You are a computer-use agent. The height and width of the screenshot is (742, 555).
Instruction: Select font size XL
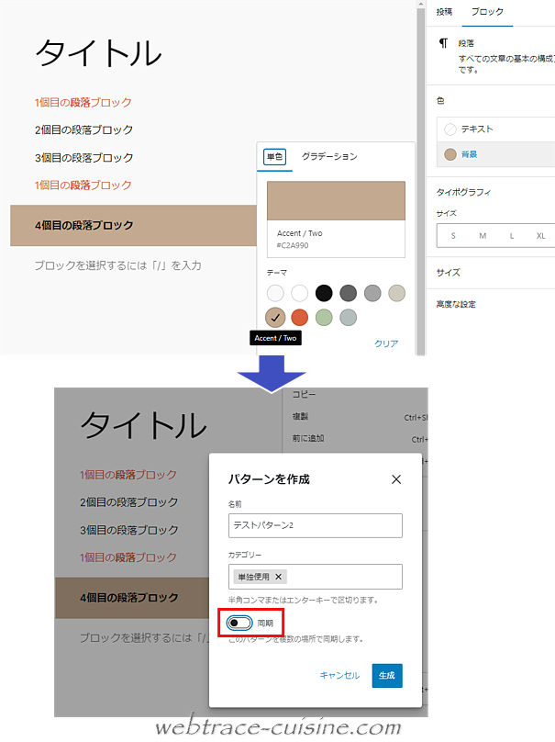(x=541, y=236)
